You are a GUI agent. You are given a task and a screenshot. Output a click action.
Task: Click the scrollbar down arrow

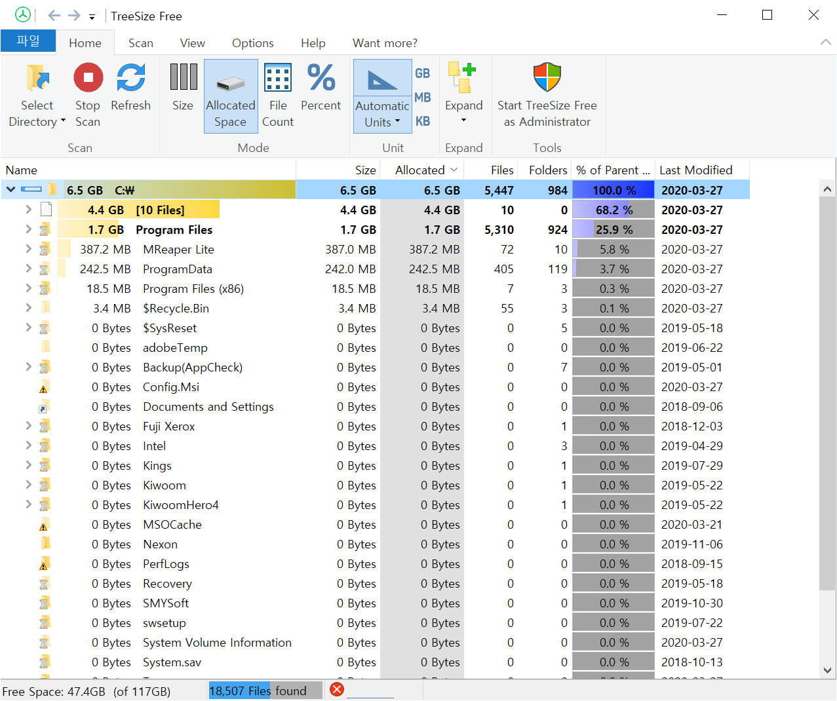click(828, 670)
